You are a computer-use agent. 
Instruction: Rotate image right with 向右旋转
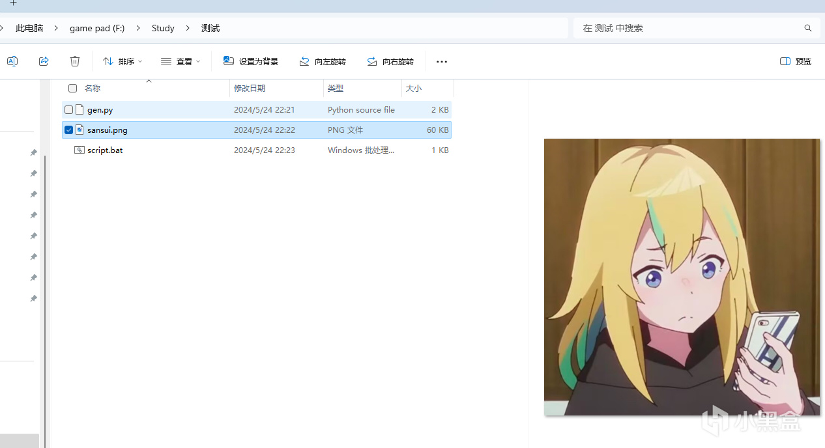[390, 61]
